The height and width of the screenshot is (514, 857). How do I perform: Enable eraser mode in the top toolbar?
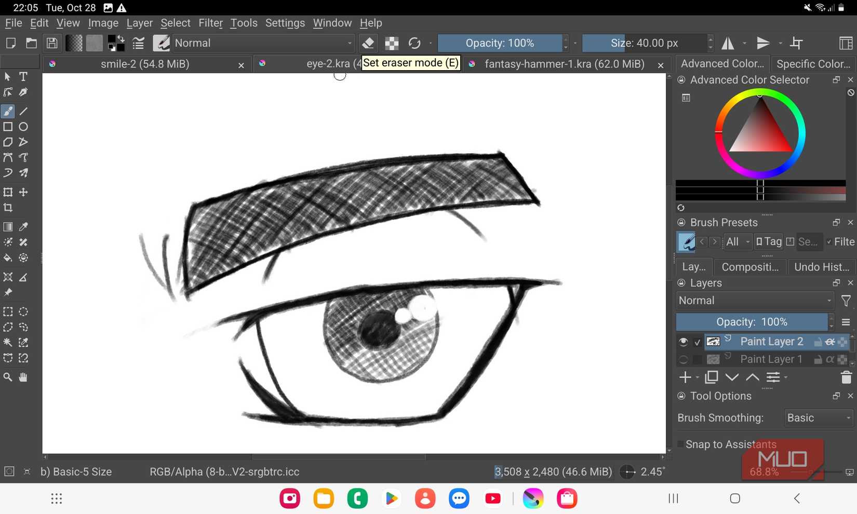369,43
